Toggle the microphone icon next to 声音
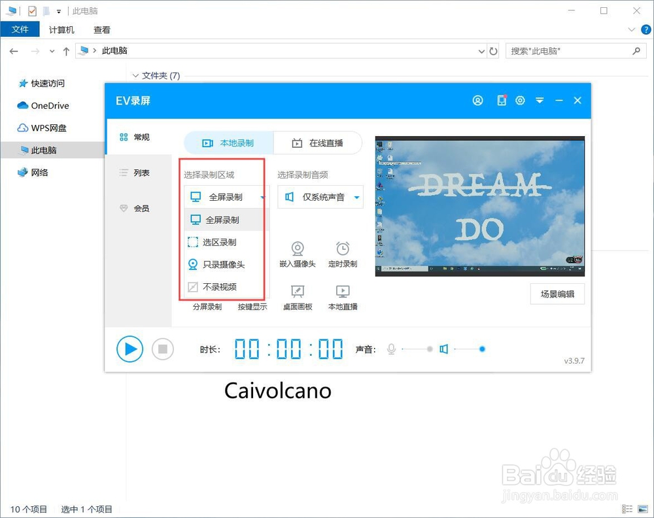654x518 pixels. [x=391, y=349]
